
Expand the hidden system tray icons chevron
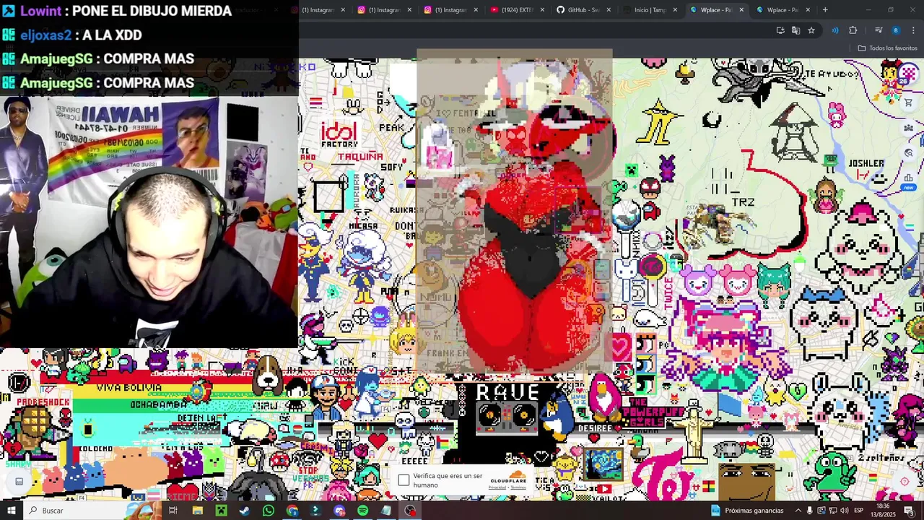[798, 511]
